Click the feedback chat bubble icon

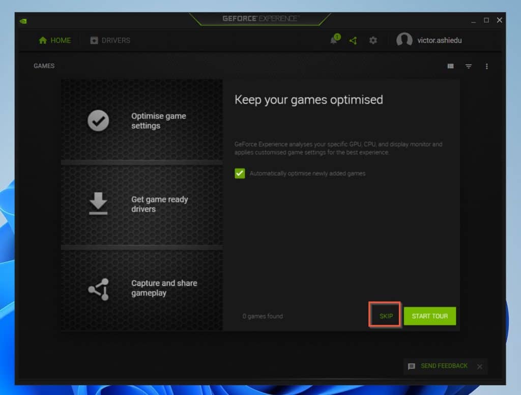coord(411,366)
